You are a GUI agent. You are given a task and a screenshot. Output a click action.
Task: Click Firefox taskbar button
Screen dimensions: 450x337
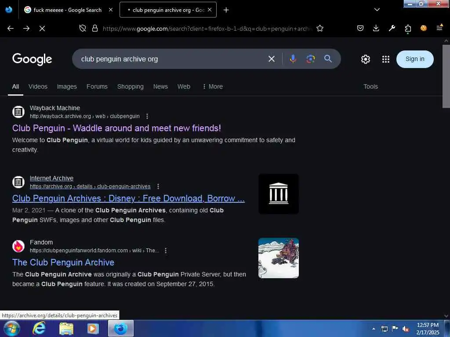point(120,328)
